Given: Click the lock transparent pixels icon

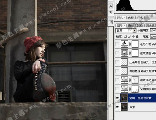Looking at the screenshot, I should click(x=125, y=36).
